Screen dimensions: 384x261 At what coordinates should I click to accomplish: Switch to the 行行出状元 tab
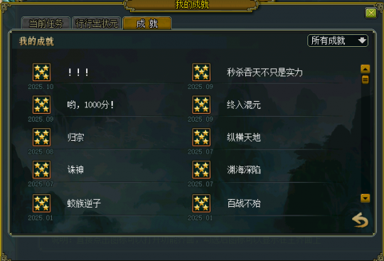(97, 23)
